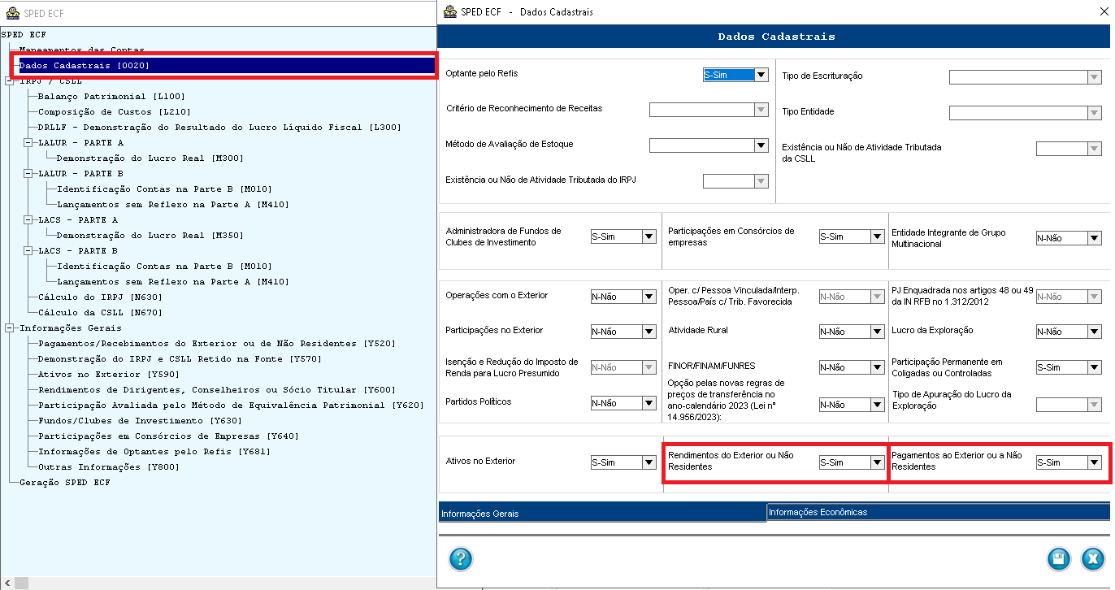This screenshot has height=590, width=1115.
Task: Open the Optante pelo Refis dropdown
Action: coord(761,75)
